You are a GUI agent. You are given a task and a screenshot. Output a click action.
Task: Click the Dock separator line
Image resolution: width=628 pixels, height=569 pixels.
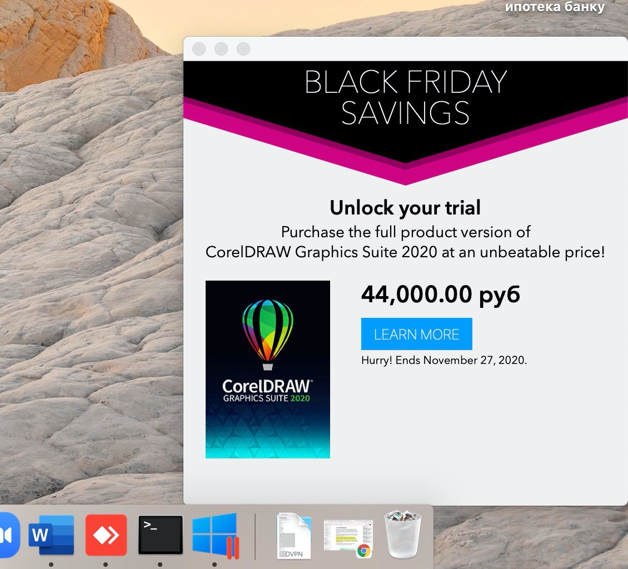(x=255, y=537)
